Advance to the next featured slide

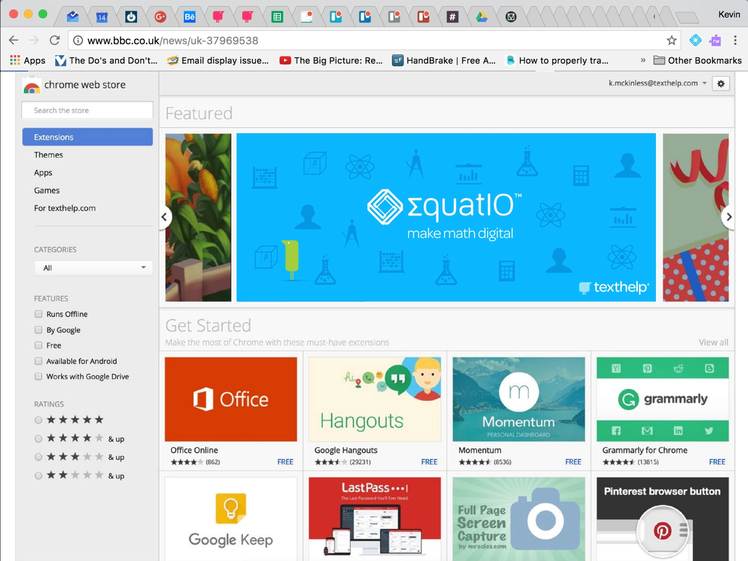tap(729, 217)
